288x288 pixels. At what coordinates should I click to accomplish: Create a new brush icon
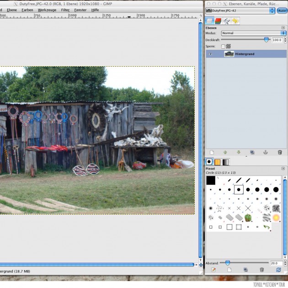[229, 269]
